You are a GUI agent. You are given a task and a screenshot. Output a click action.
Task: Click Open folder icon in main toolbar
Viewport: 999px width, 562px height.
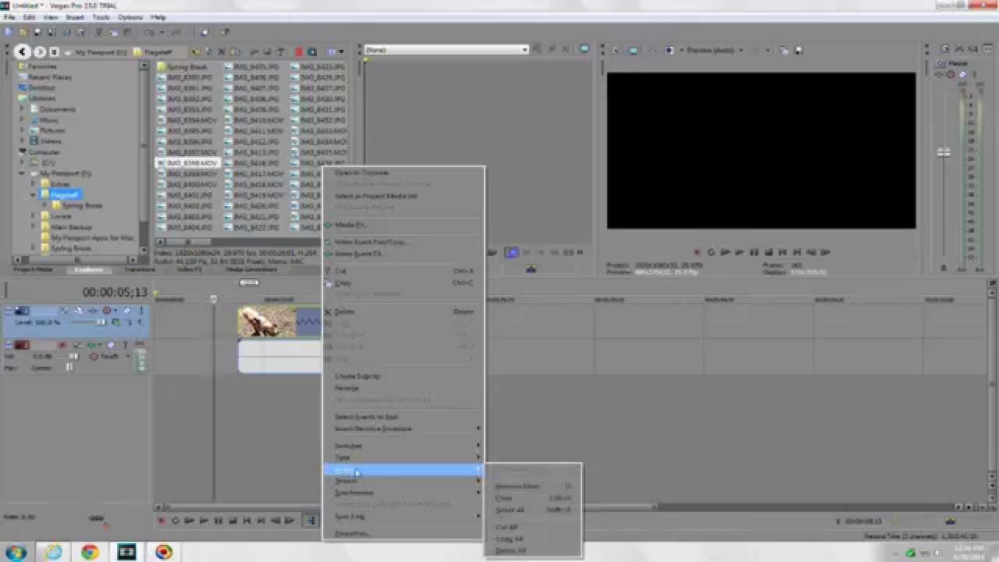[23, 33]
